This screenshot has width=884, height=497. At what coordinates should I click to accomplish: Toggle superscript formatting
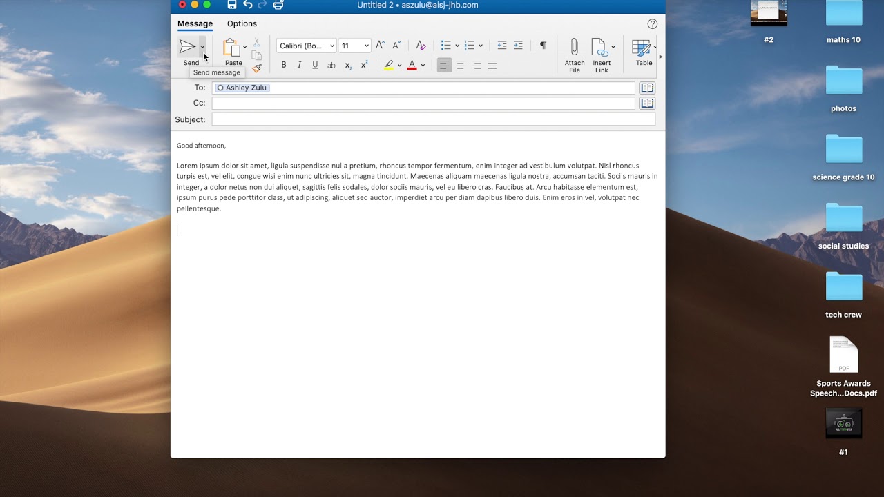364,65
